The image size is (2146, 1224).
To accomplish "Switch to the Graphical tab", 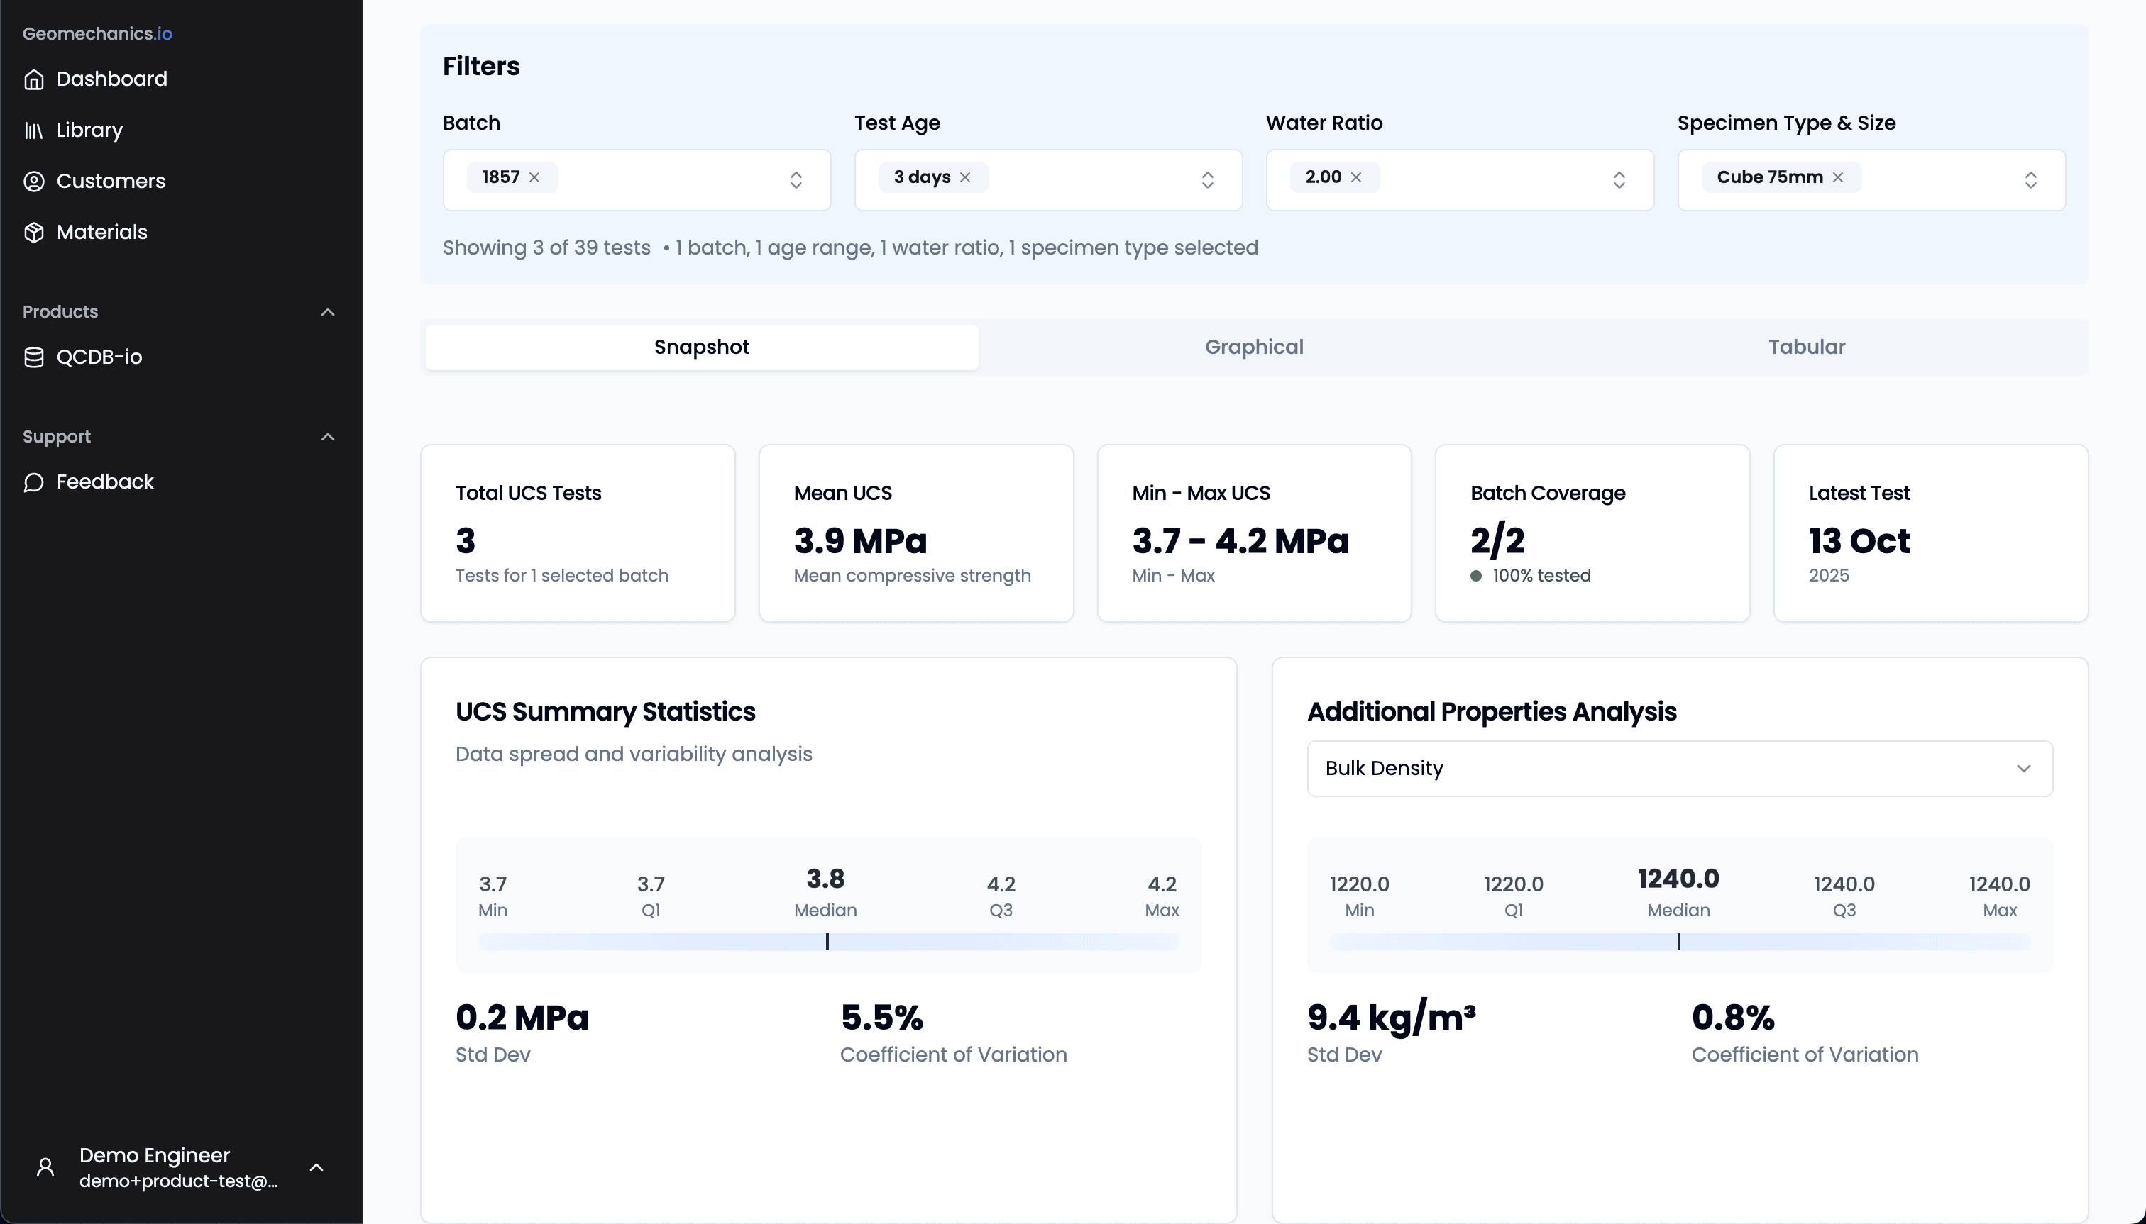I will pos(1253,346).
